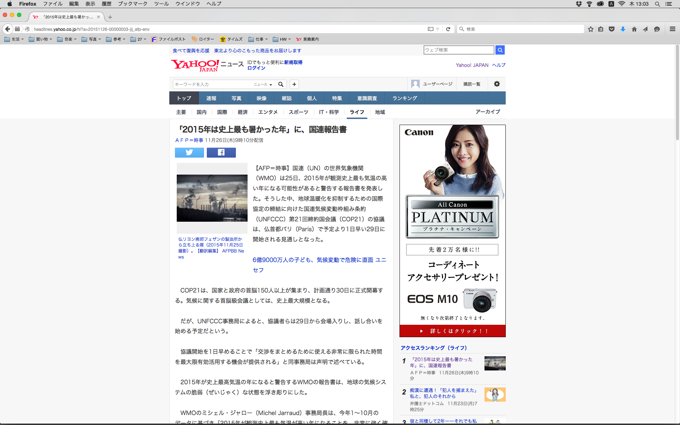The width and height of the screenshot is (680, 425).
Task: Click the plus button beside keyword search
Action: pos(294,84)
